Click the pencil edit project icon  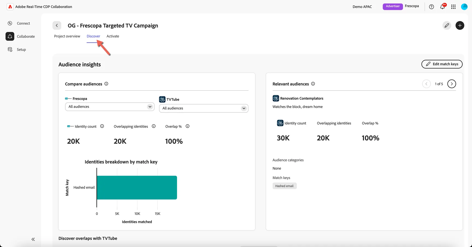click(447, 25)
